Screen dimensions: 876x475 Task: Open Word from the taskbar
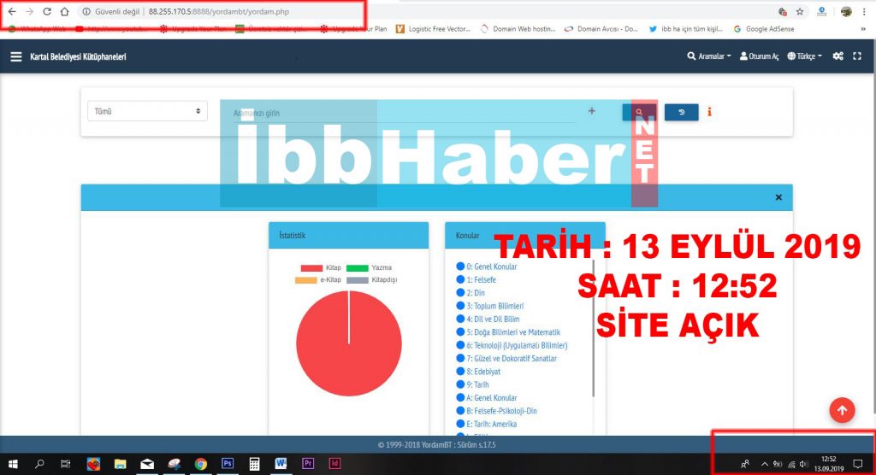(281, 464)
